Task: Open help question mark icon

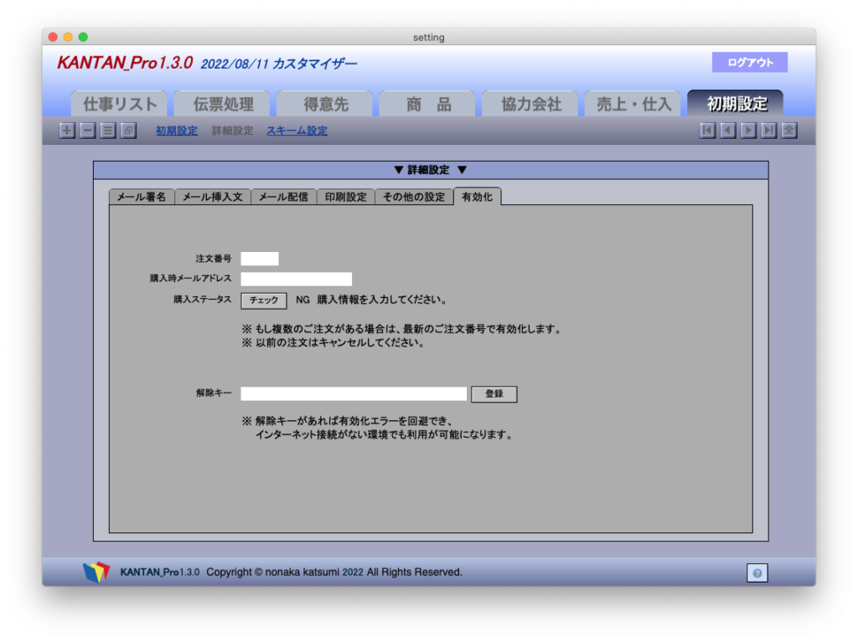Action: pos(757,573)
